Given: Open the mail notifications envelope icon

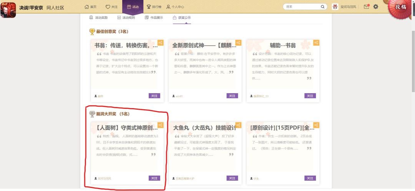Looking at the screenshot, I should tap(366, 7).
